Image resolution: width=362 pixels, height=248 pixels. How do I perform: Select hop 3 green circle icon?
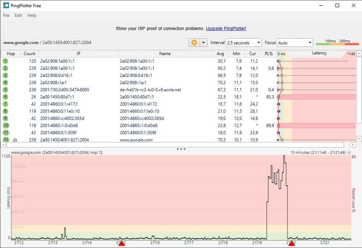pyautogui.click(x=5, y=75)
